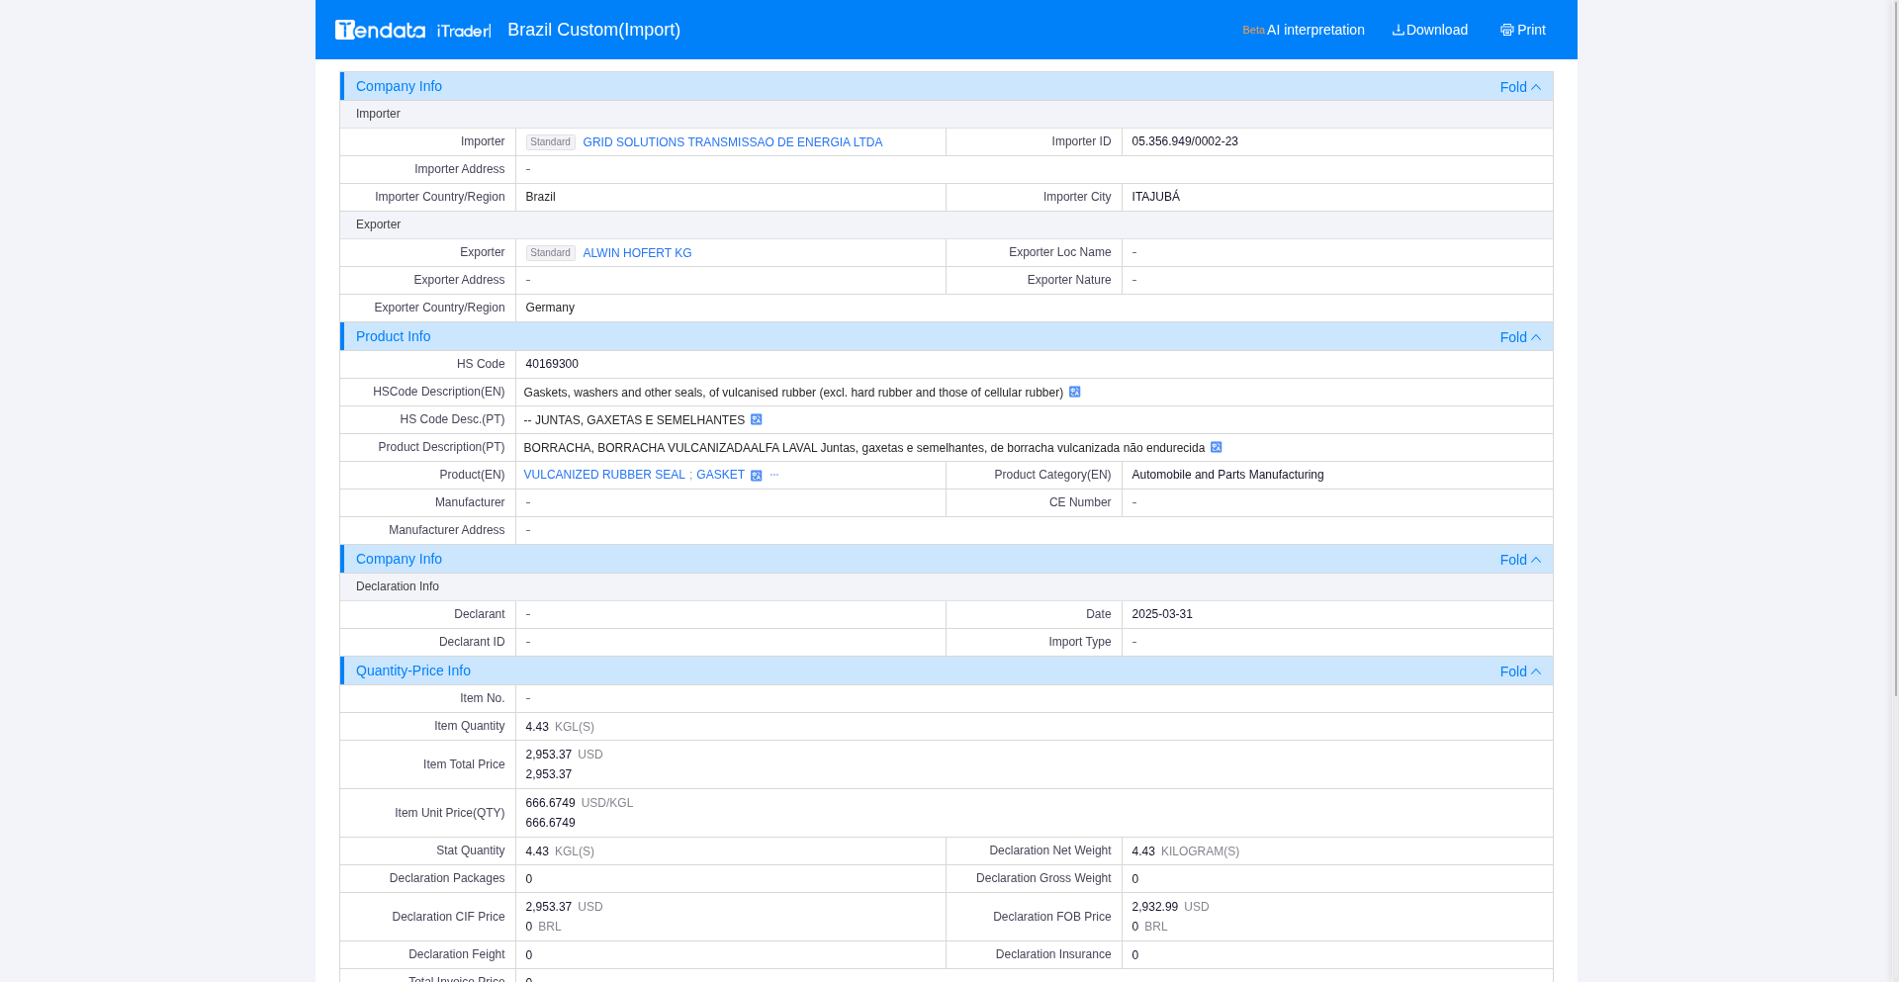Select Declaration FOB Price 2,932.99 USD
This screenshot has width=1899, height=982.
coord(1170,907)
